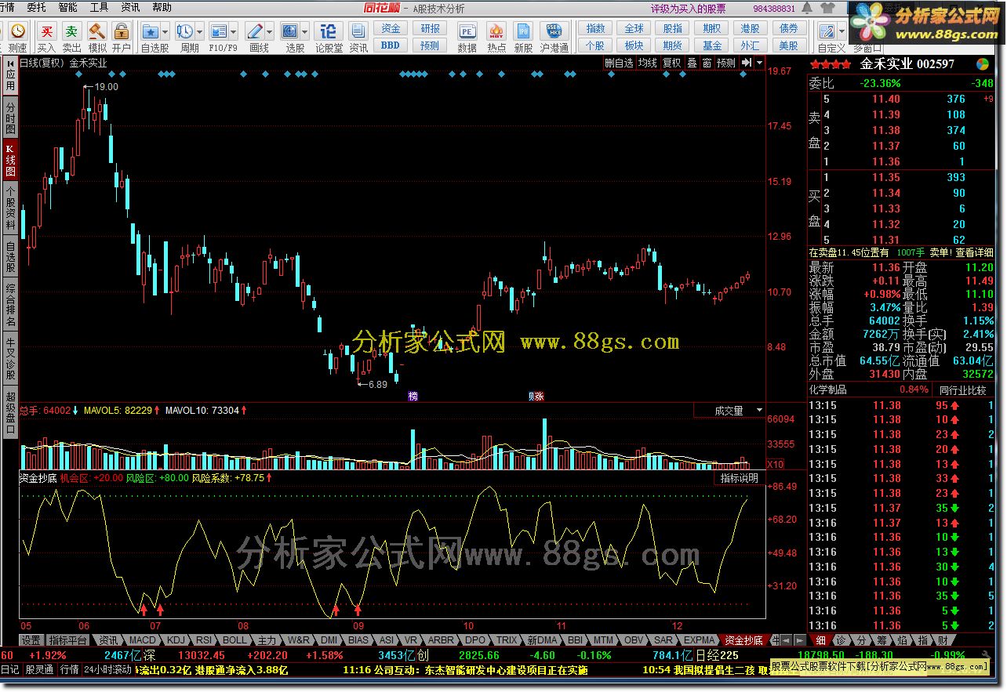
Task: Select the 画线 pencil drawing tool
Action: point(254,31)
